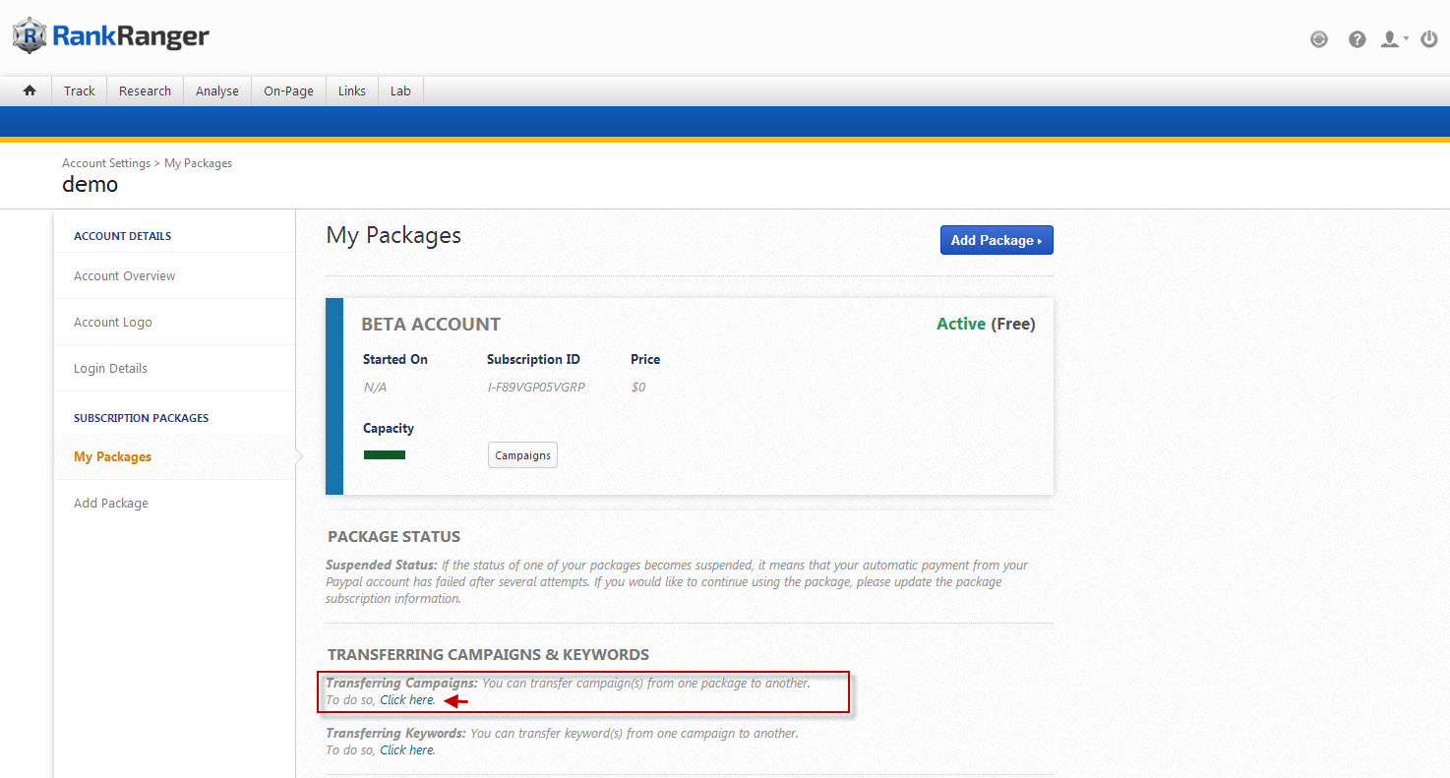
Task: Click the Rank Ranger logo
Action: pyautogui.click(x=110, y=36)
